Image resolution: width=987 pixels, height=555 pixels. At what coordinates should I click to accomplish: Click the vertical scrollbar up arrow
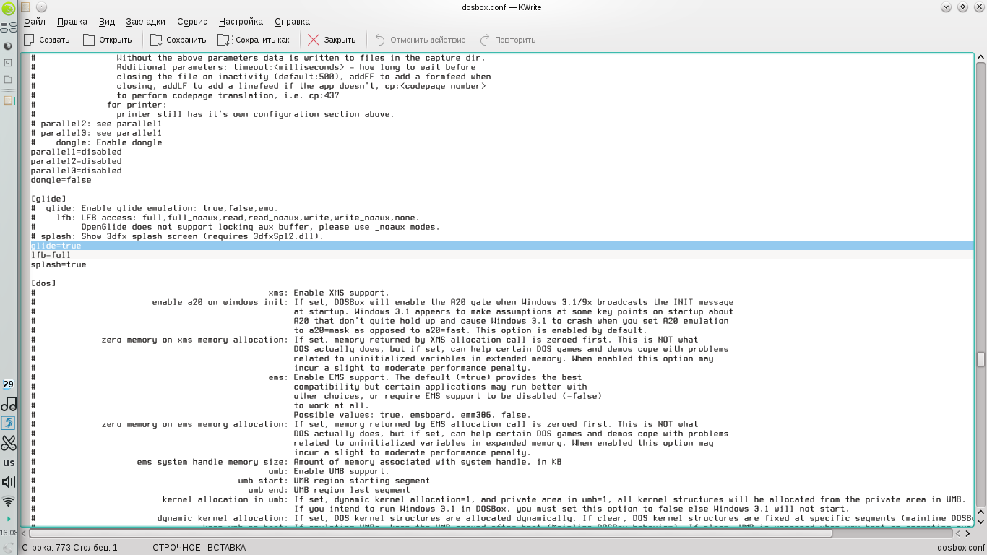[980, 58]
